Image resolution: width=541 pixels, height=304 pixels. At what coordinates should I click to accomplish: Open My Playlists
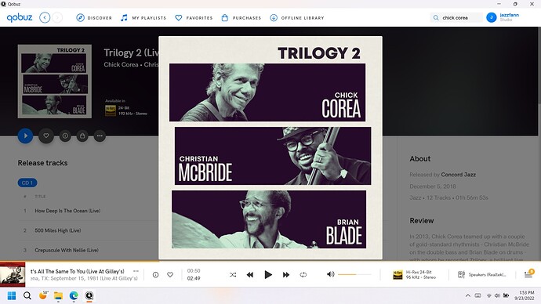(x=143, y=18)
